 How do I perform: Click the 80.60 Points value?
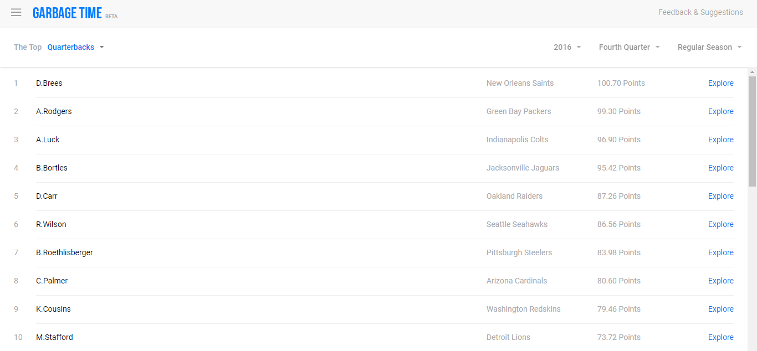tap(619, 281)
